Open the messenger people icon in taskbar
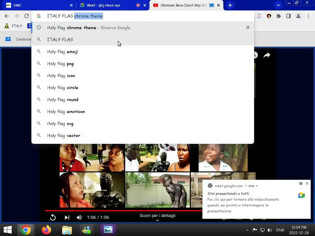The height and width of the screenshot is (236, 315). click(x=87, y=230)
